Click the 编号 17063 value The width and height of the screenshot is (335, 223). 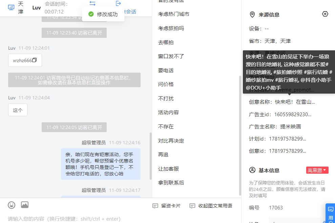coord(276,208)
